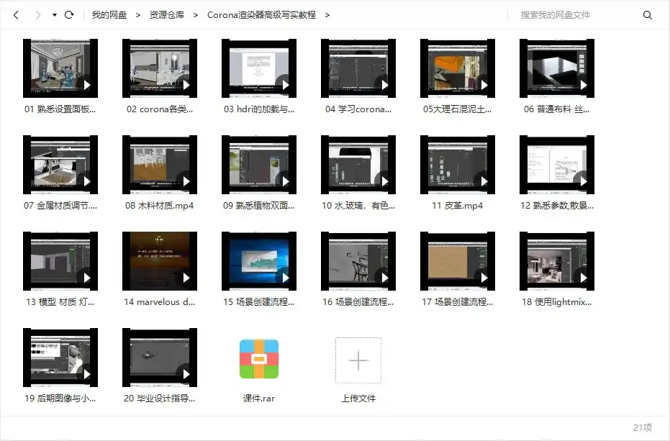The image size is (670, 441).
Task: Click the chevron after Corona渲染器高级写实教程
Action: click(x=328, y=14)
